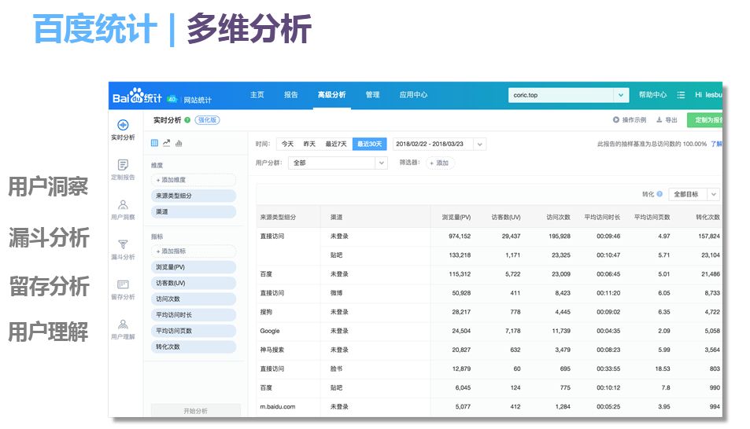Select 昨天 time range
This screenshot has width=750, height=429.
pos(309,144)
